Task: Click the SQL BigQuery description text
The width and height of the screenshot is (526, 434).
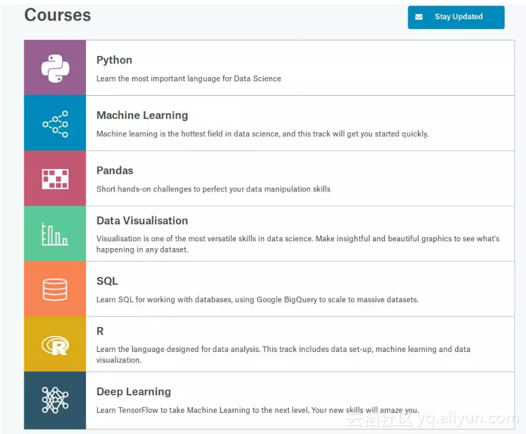Action: click(257, 300)
